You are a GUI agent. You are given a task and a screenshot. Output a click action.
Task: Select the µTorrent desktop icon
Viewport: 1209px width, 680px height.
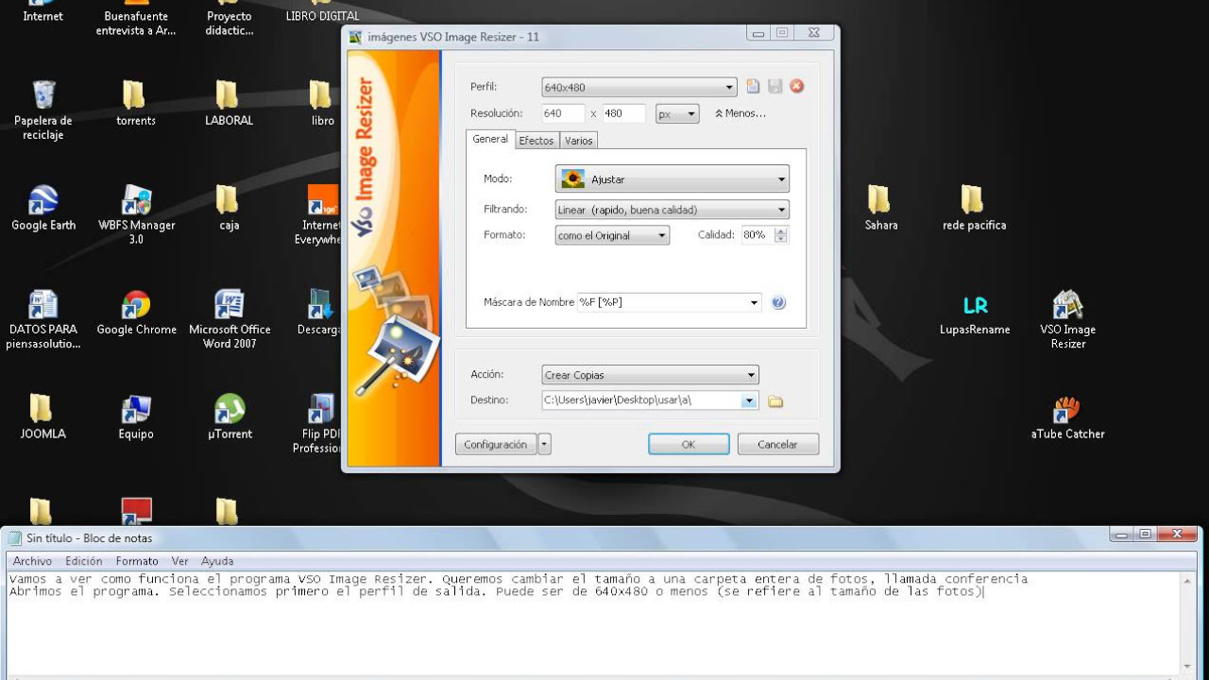230,417
